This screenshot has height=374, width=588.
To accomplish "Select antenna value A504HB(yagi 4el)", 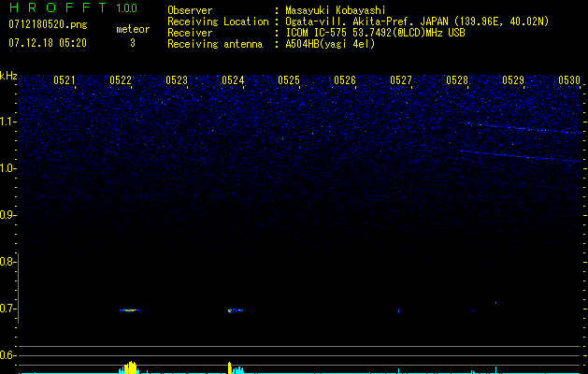I will [x=330, y=44].
